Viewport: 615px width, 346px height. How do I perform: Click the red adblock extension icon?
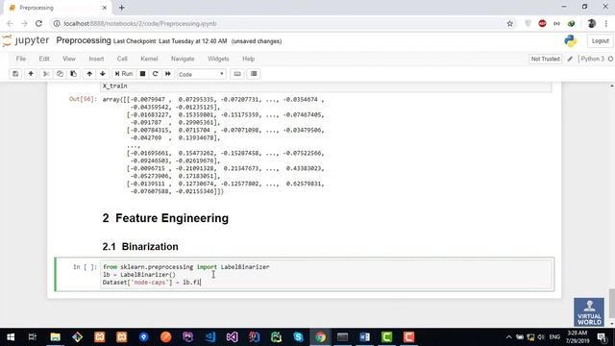click(542, 23)
